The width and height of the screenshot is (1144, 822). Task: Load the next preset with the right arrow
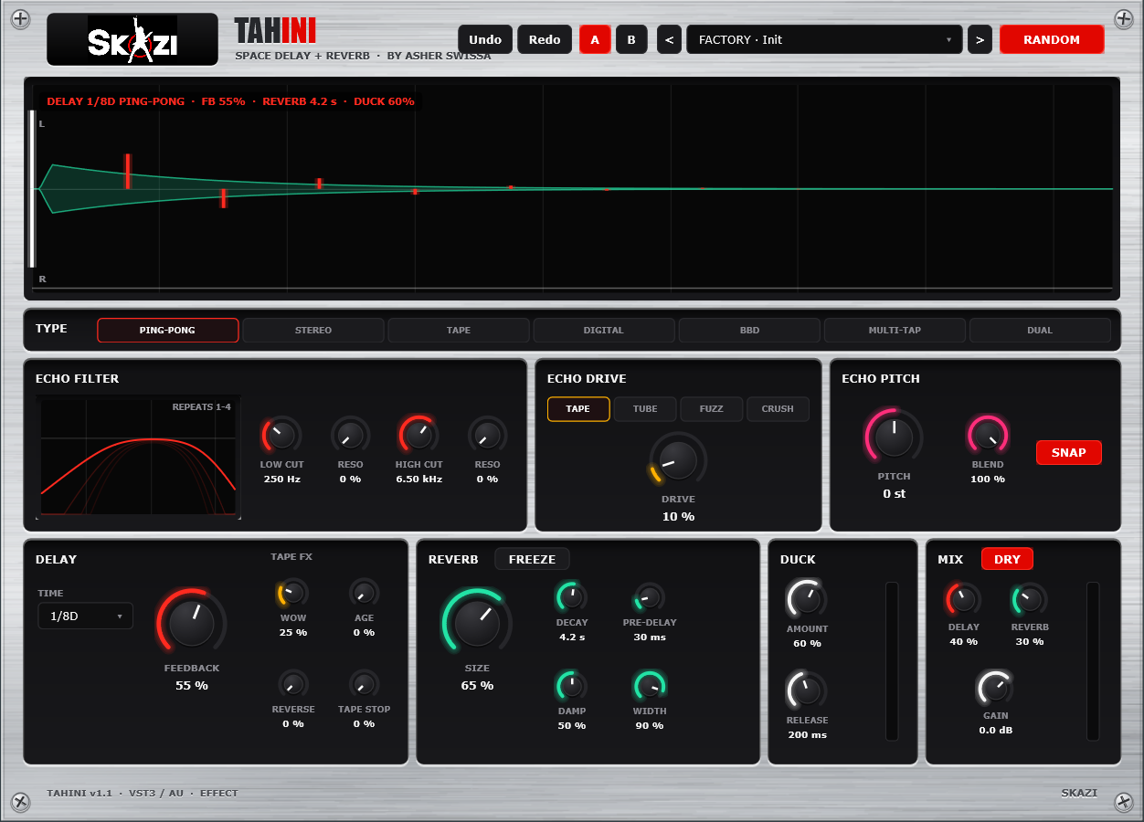(x=980, y=39)
